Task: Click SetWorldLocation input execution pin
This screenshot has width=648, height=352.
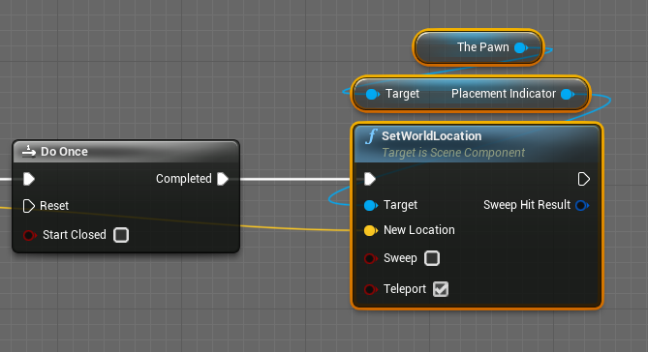Action: click(x=370, y=179)
